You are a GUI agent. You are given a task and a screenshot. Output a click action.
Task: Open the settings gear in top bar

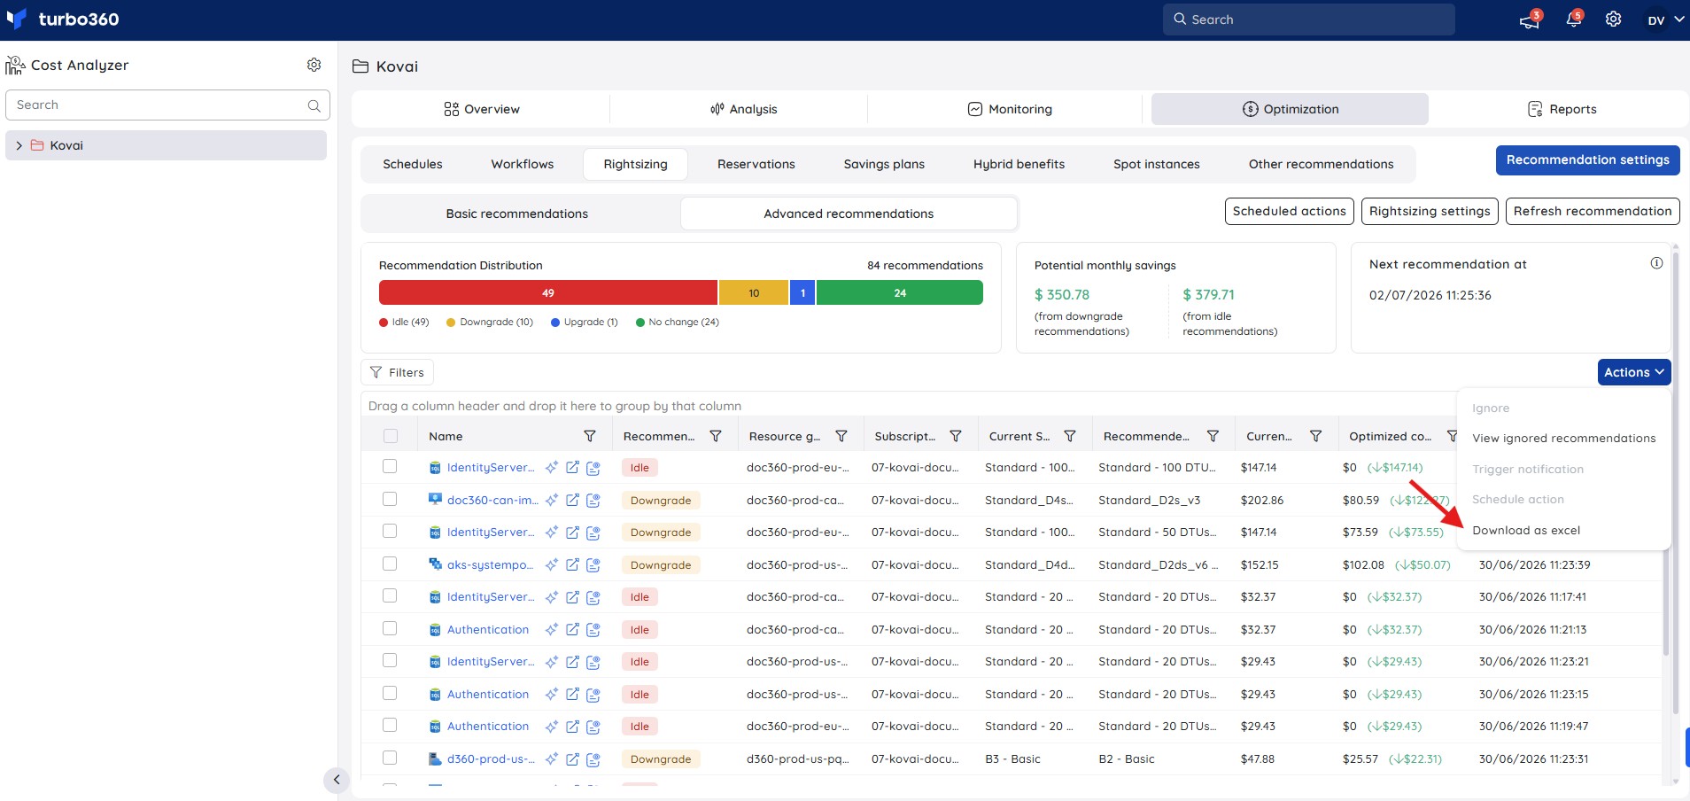[x=1614, y=19]
